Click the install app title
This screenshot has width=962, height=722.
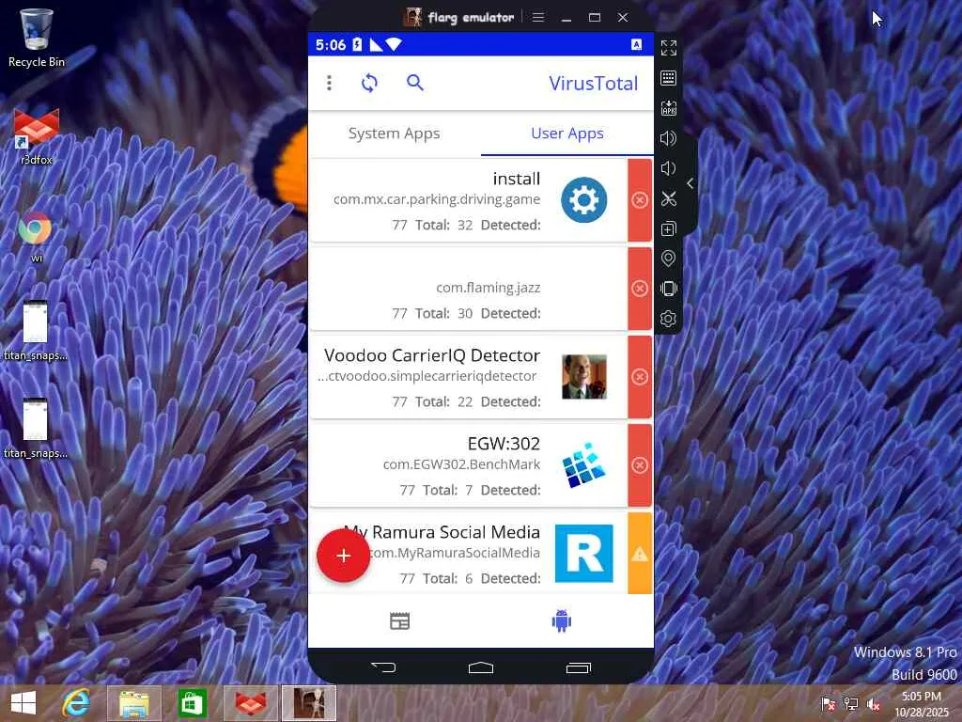point(517,179)
